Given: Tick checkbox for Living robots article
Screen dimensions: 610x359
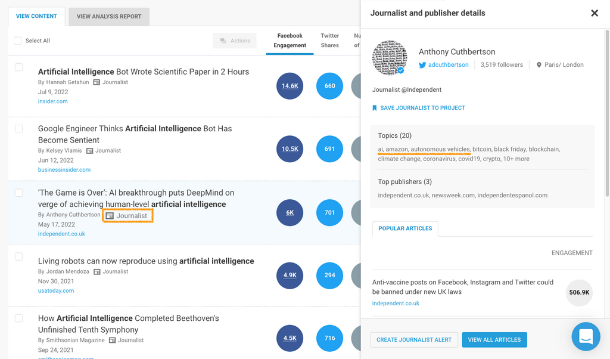Looking at the screenshot, I should (19, 257).
